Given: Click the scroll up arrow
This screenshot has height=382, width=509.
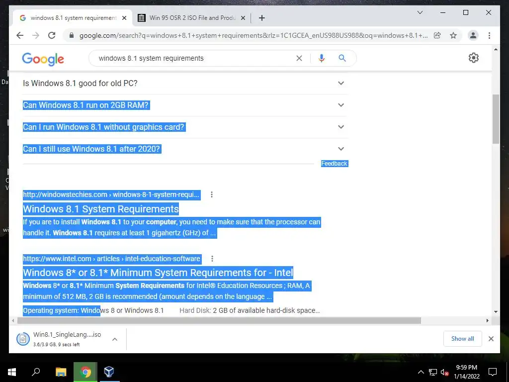Looking at the screenshot, I should tap(496, 49).
